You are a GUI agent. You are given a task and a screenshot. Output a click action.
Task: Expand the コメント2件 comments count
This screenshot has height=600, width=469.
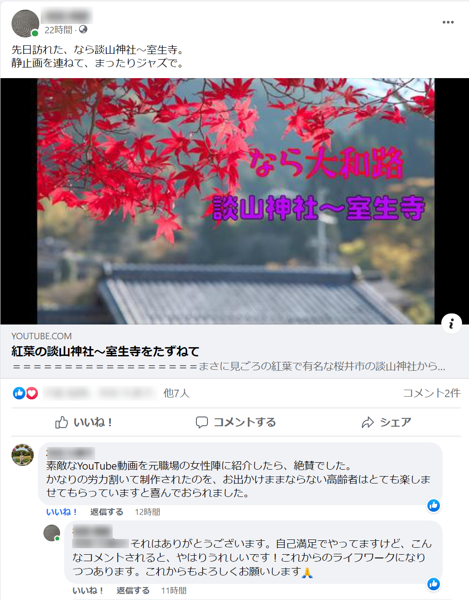click(432, 393)
